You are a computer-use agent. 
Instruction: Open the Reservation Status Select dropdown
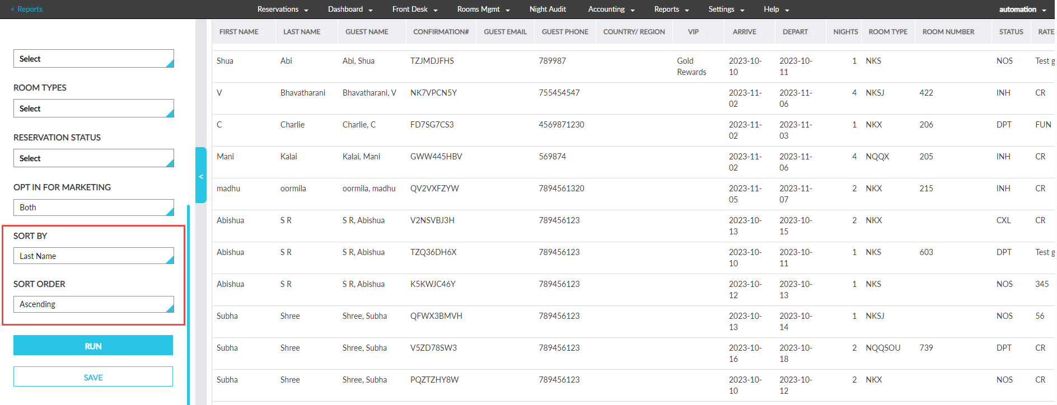(x=93, y=158)
